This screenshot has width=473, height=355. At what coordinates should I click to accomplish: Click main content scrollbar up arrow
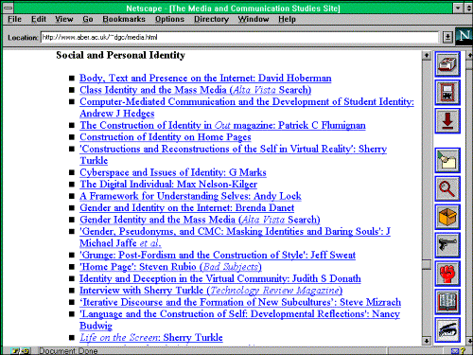click(427, 56)
